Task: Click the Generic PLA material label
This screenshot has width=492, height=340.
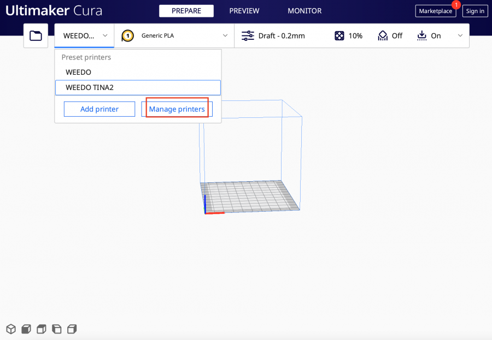Action: (x=157, y=35)
